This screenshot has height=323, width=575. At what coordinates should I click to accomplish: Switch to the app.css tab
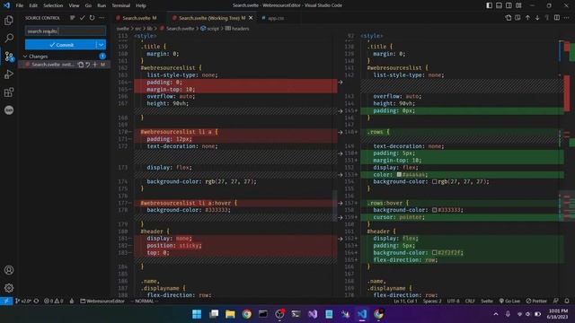[276, 18]
